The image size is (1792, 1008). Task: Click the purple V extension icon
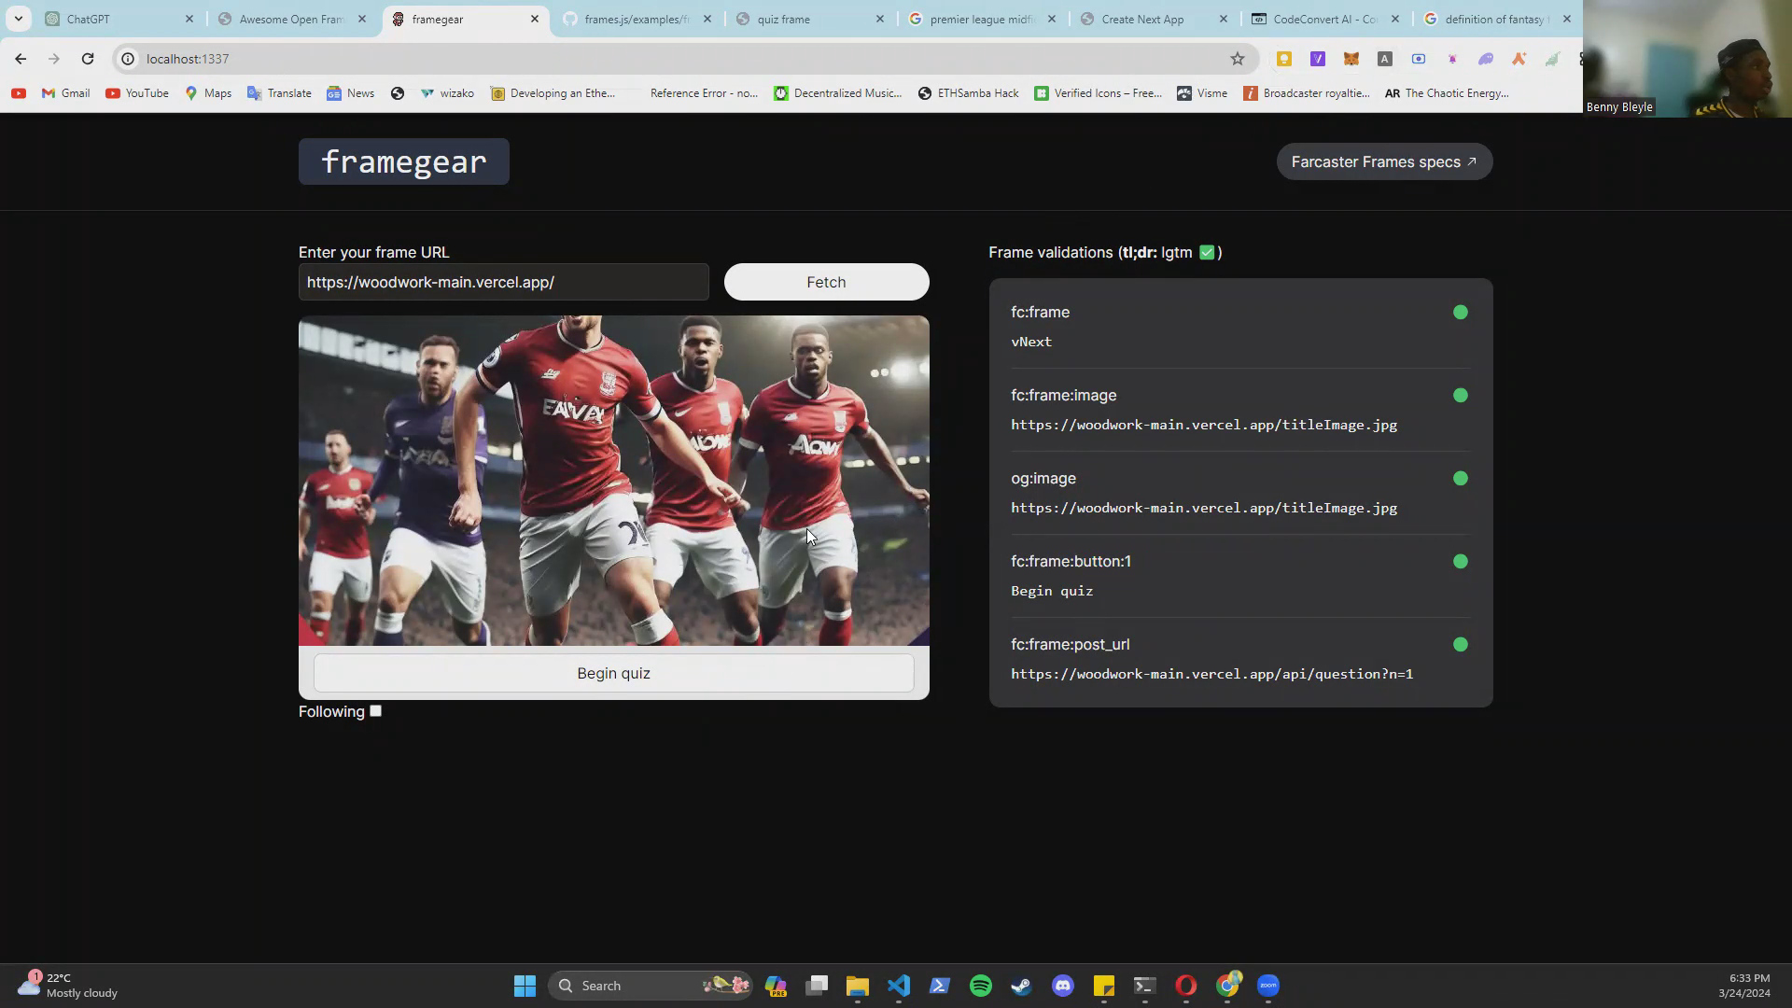point(1318,59)
